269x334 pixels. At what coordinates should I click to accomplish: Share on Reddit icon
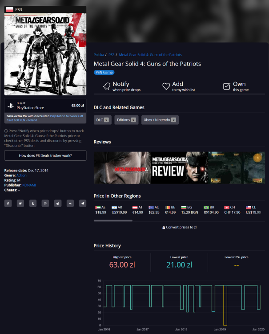pos(58,203)
